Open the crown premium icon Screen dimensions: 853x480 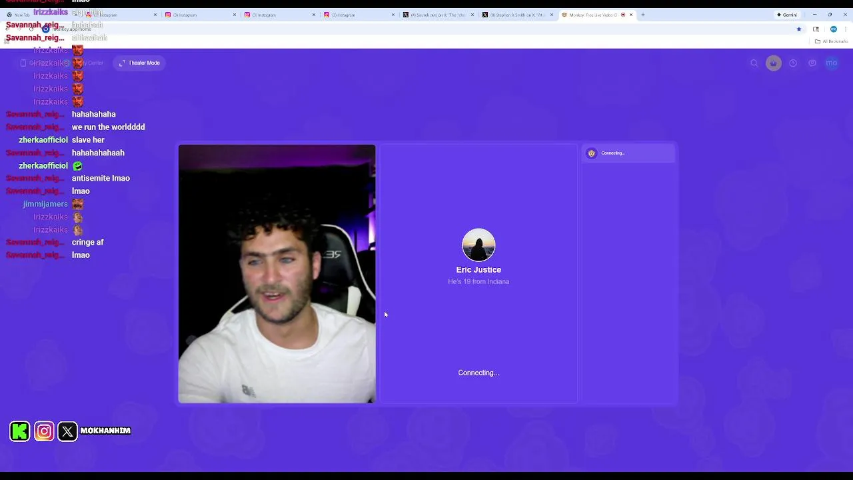(774, 63)
